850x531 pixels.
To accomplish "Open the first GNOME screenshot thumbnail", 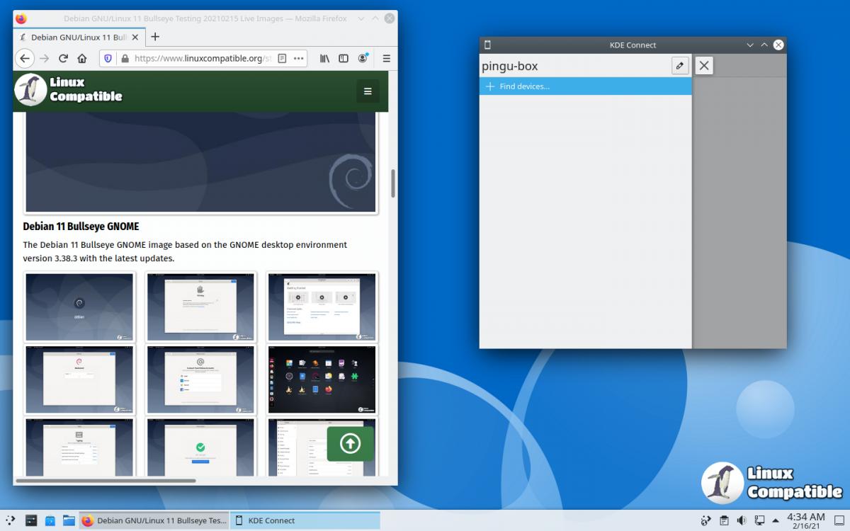I will click(x=79, y=307).
